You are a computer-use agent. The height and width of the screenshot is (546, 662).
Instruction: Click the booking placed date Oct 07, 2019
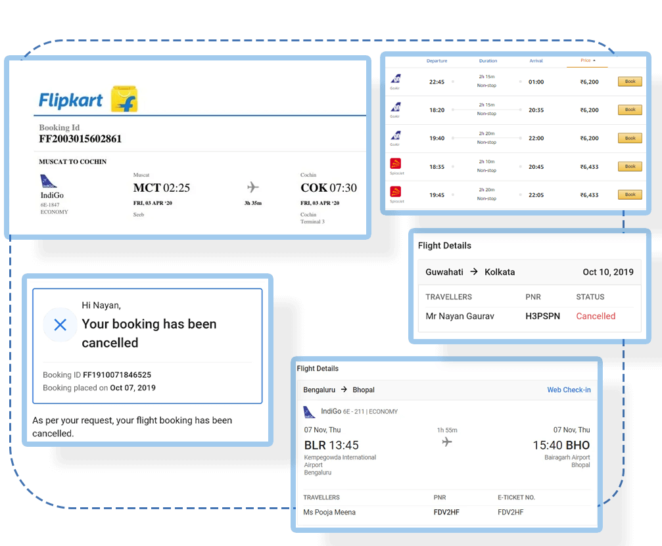(133, 388)
